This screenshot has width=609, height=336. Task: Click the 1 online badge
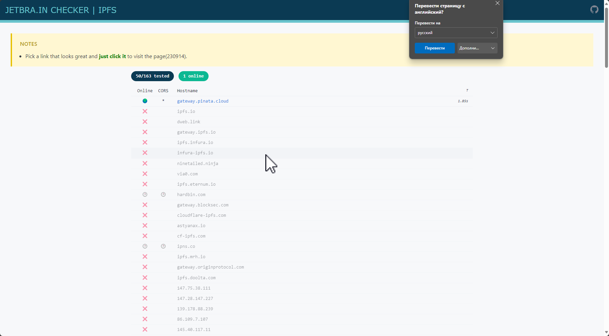(x=194, y=76)
